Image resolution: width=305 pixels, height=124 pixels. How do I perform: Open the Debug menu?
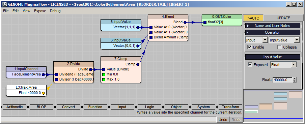[x=55, y=11]
